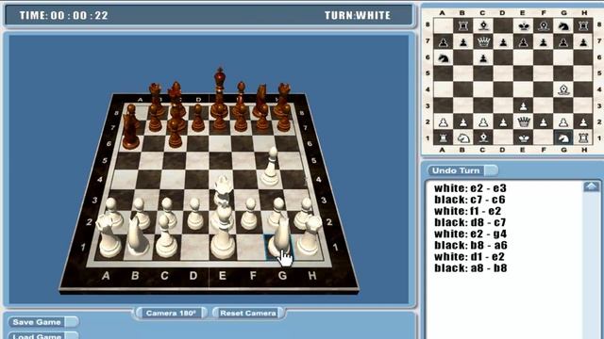The image size is (604, 339).
Task: Click move entry 'white: e2 - g4'
Action: pos(470,234)
